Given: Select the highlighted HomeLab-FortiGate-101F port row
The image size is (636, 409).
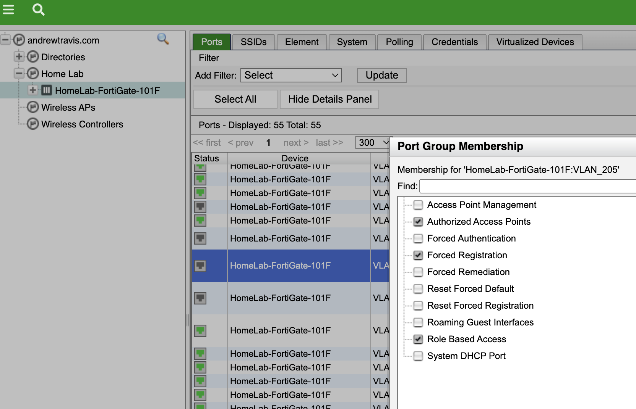Looking at the screenshot, I should (x=290, y=266).
